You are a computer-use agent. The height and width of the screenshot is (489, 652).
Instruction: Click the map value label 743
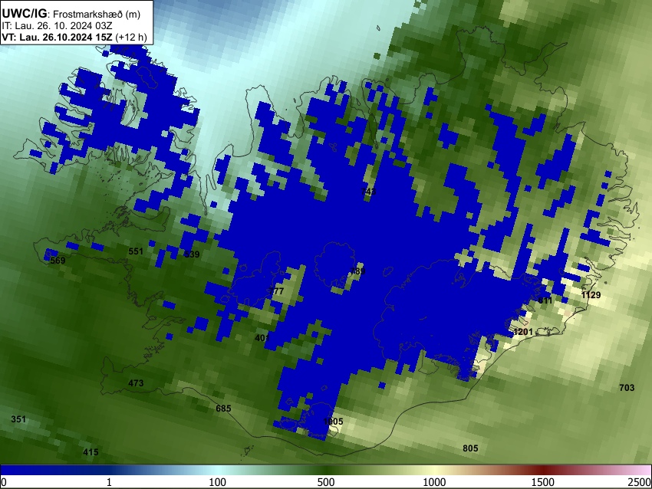368,191
